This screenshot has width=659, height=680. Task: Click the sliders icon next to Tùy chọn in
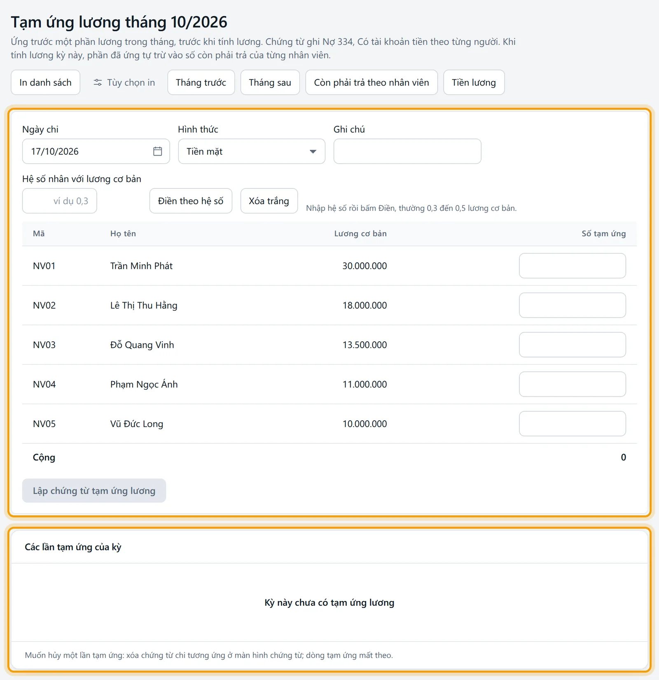pyautogui.click(x=98, y=82)
